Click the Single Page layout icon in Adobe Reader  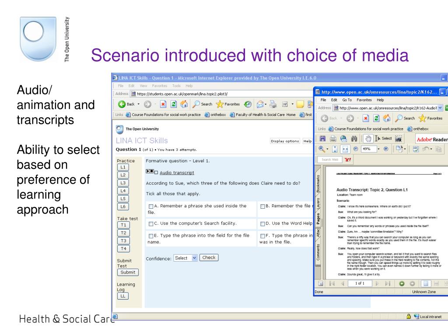[426, 283]
